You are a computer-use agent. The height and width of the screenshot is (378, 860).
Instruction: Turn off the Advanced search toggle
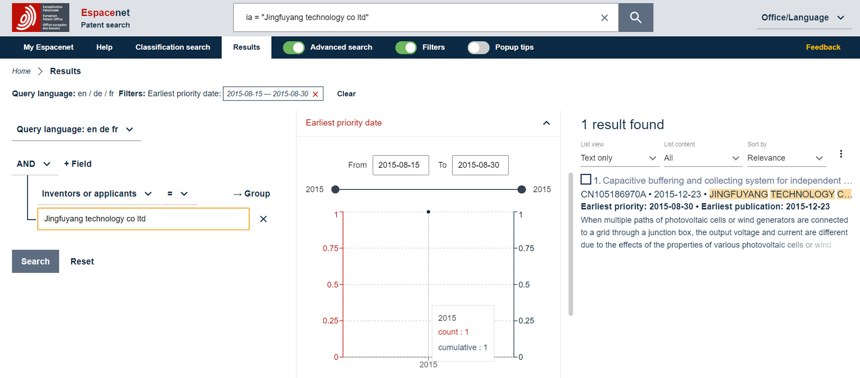(294, 47)
